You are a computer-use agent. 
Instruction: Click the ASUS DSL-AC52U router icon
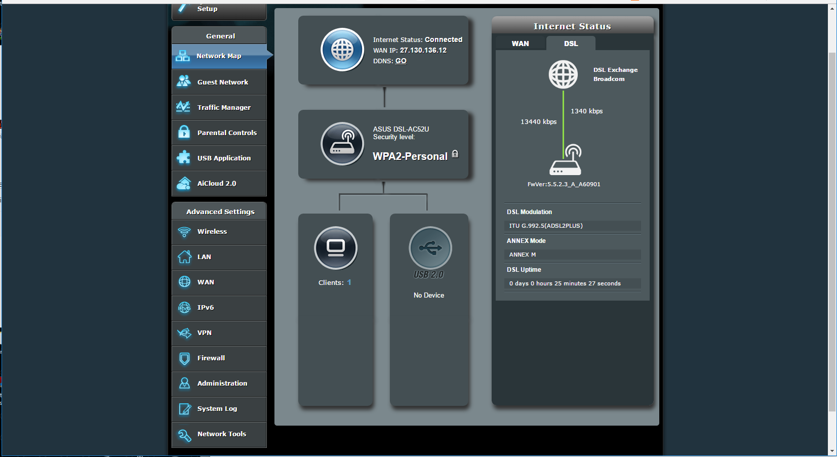(342, 144)
